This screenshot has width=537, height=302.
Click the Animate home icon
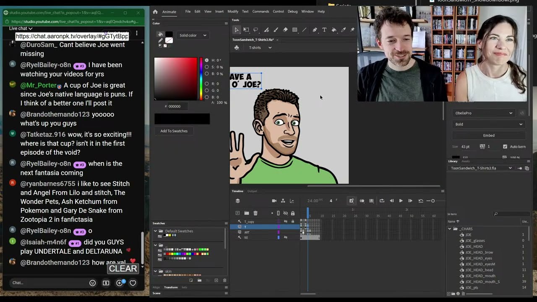[x=155, y=12]
